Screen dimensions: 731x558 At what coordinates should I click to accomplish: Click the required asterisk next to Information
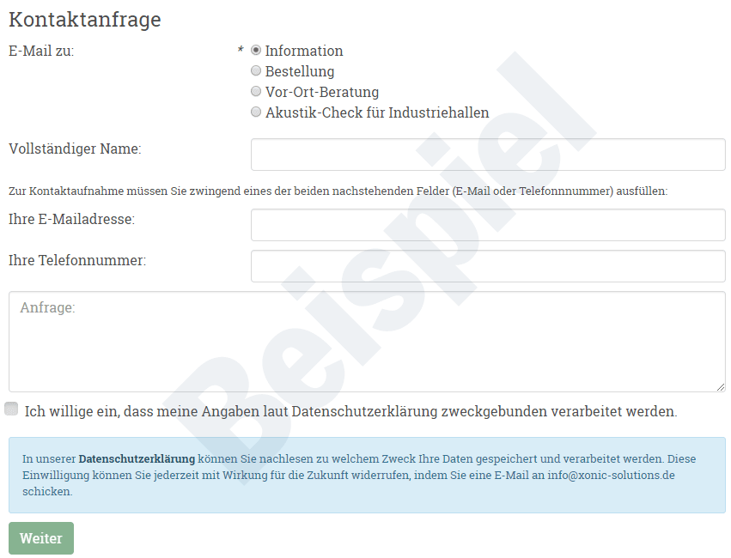(x=241, y=50)
